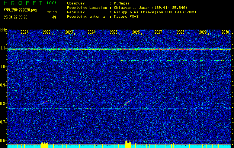Click the 1.1 kHz axis label
234x148 pixels.
(x=3, y=48)
